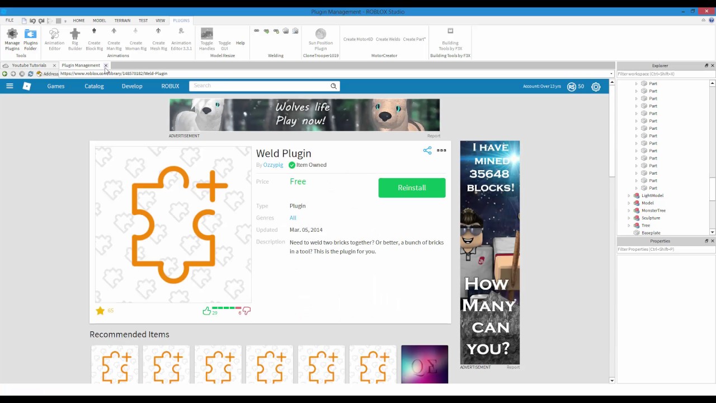This screenshot has height=403, width=716.
Task: Open the Sun Position Plugin
Action: click(x=321, y=40)
